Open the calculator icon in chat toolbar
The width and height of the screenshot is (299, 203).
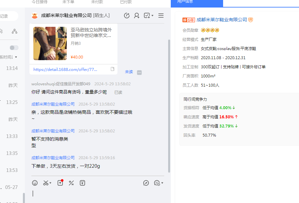(x=71, y=183)
